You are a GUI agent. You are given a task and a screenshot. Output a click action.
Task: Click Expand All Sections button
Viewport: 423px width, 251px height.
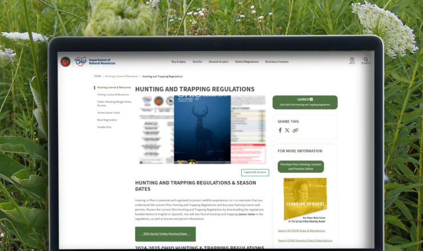(255, 172)
